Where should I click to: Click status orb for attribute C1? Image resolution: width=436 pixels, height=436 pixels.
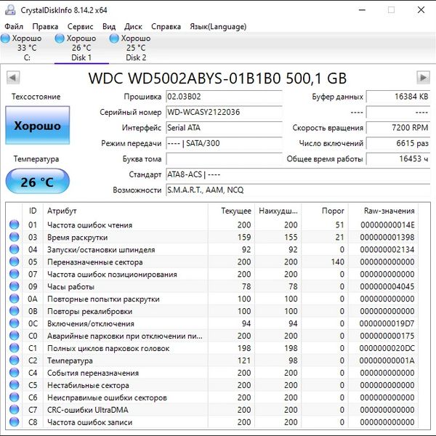[x=15, y=348]
